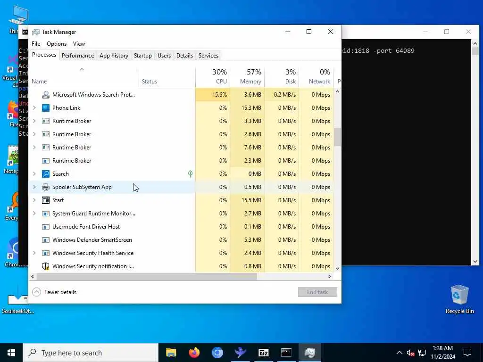Switch to the Command Prompt taskbar icon
The image size is (483, 362).
(x=286, y=353)
